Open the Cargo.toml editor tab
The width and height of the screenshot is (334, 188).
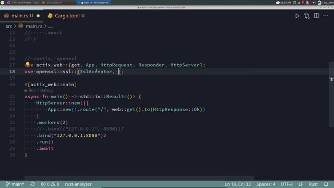click(66, 16)
